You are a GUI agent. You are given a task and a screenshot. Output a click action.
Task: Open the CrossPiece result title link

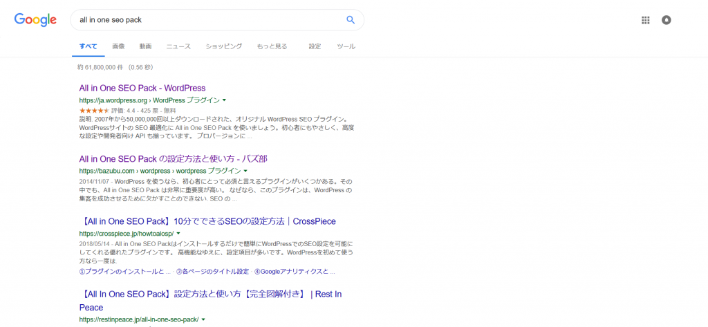pos(207,222)
